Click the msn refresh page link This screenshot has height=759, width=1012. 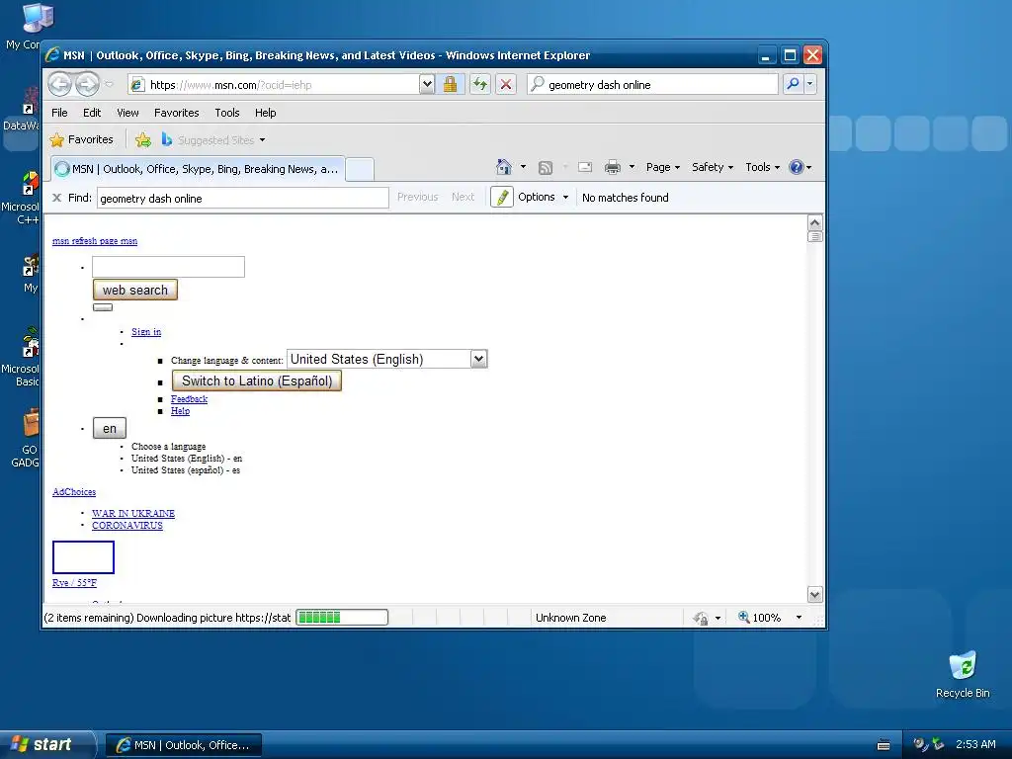tap(95, 241)
